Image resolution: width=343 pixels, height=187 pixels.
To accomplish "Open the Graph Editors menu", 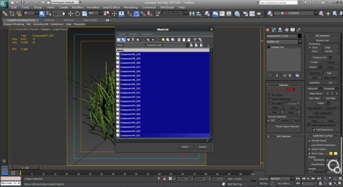I will (x=111, y=7).
